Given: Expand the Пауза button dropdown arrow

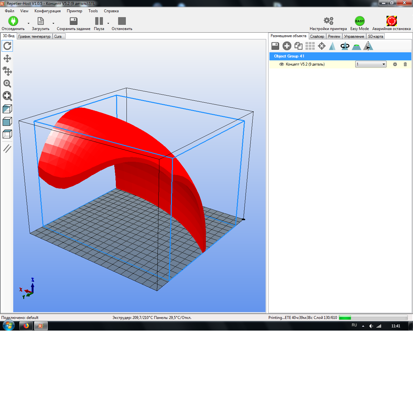Looking at the screenshot, I should coord(108,24).
